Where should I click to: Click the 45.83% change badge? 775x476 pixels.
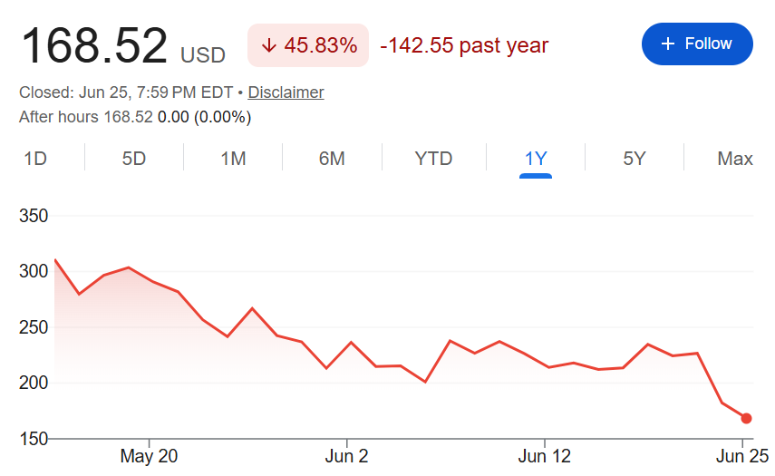[308, 45]
